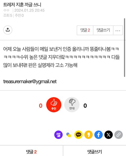126x156 pixels.
Task: Tap the share upload icon
Action: click(x=8, y=30)
